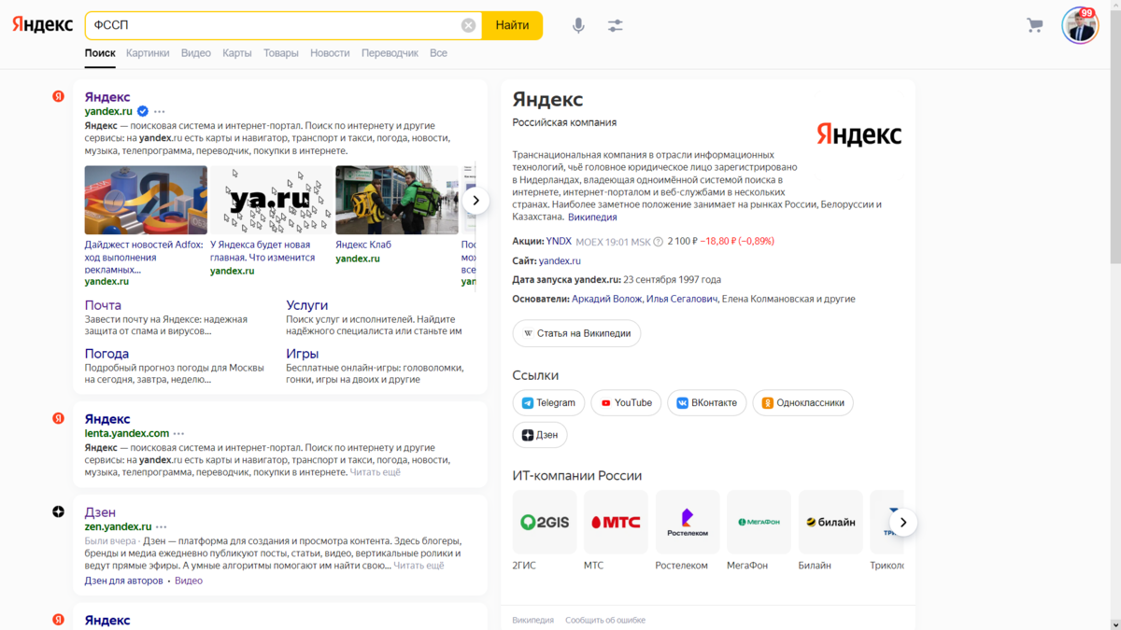
Task: Open the Услуги sitelink
Action: click(x=306, y=305)
